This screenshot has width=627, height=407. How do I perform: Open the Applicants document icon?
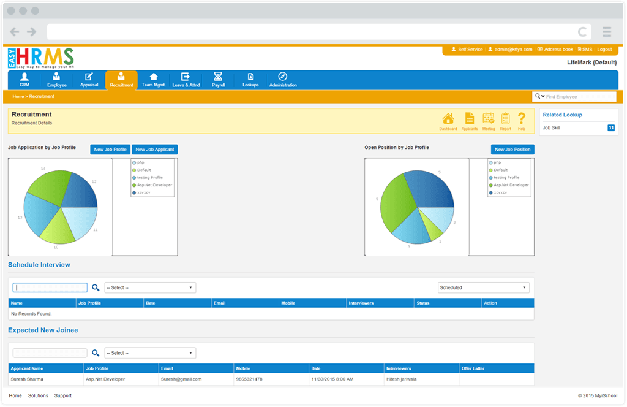(469, 120)
